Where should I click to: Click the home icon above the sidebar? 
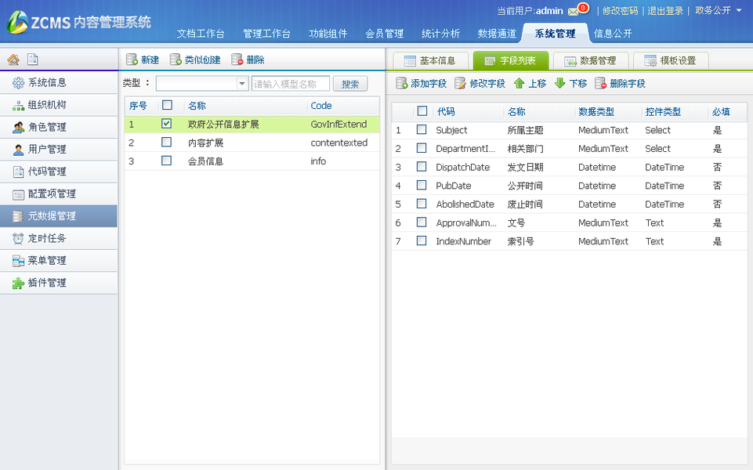[12, 59]
